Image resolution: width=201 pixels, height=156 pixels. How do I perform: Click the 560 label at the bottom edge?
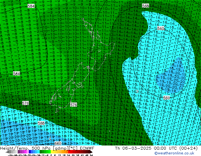58,144
